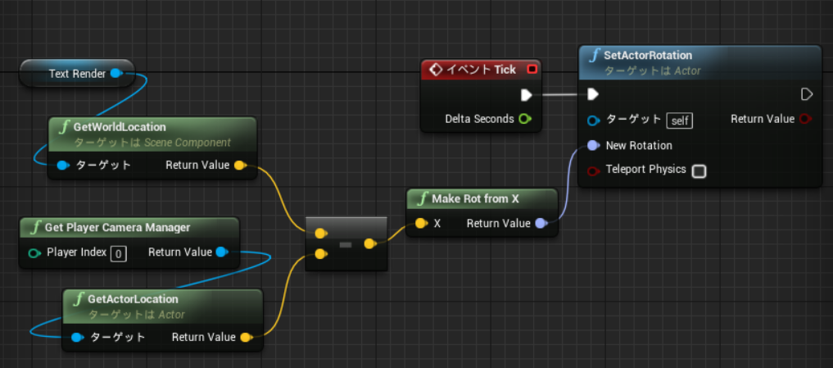Click the GetWorldLocation function icon
Viewport: 833px width, 368px height.
[64, 127]
